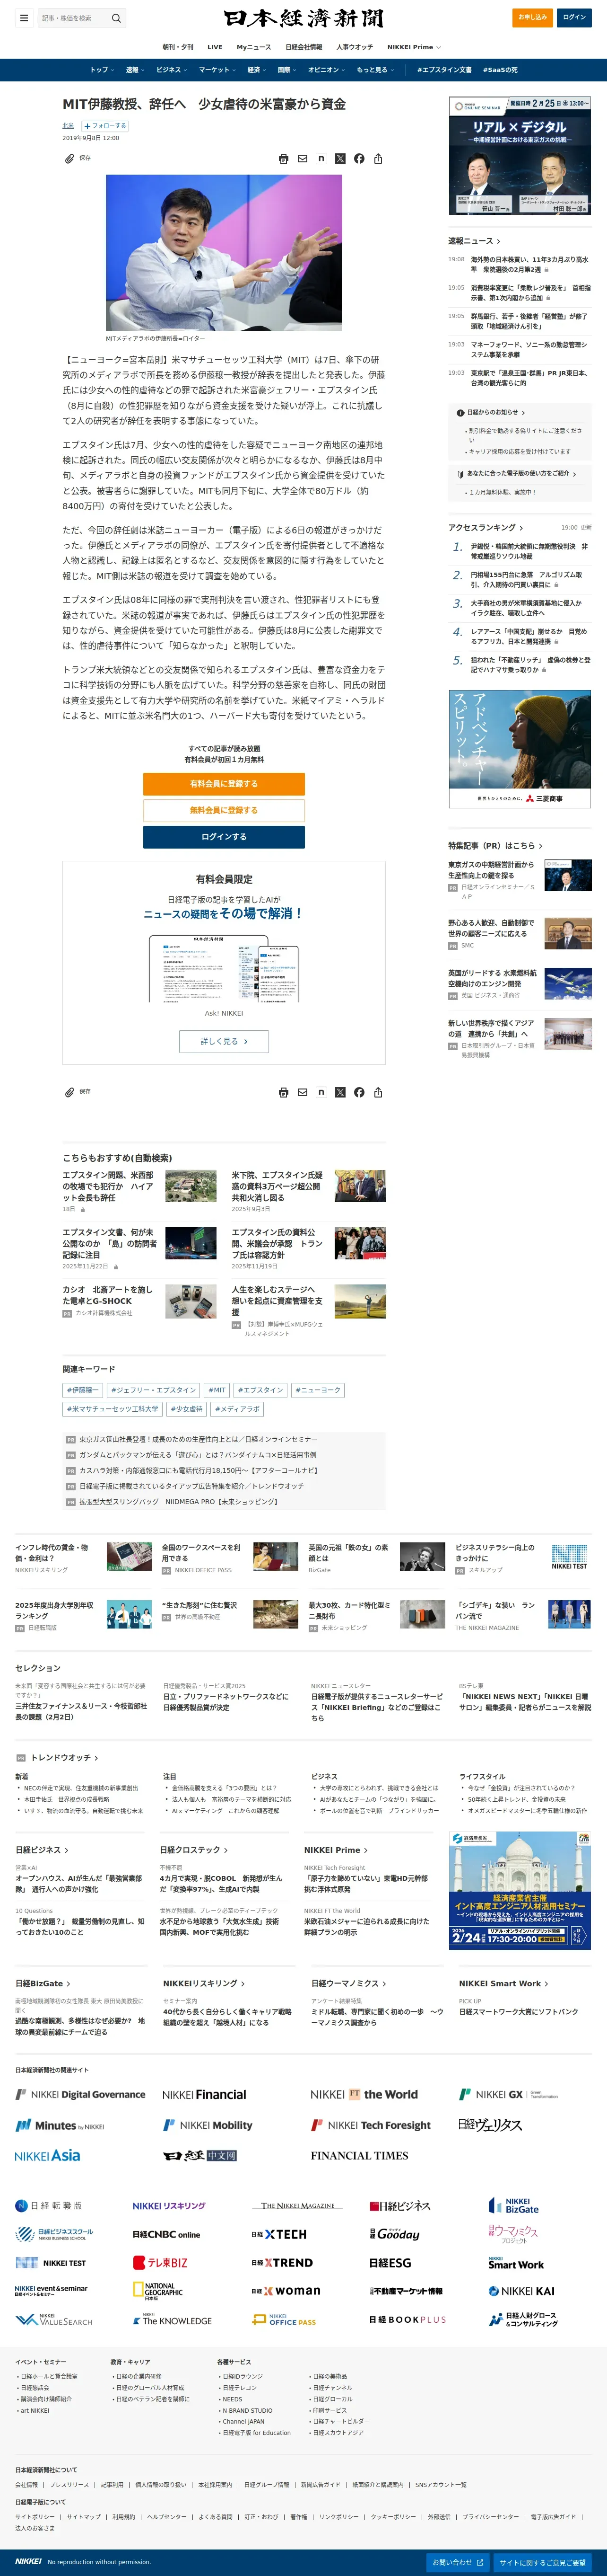Open ranking item 円相場155円台に急騰
The height and width of the screenshot is (2576, 607).
coord(526,580)
